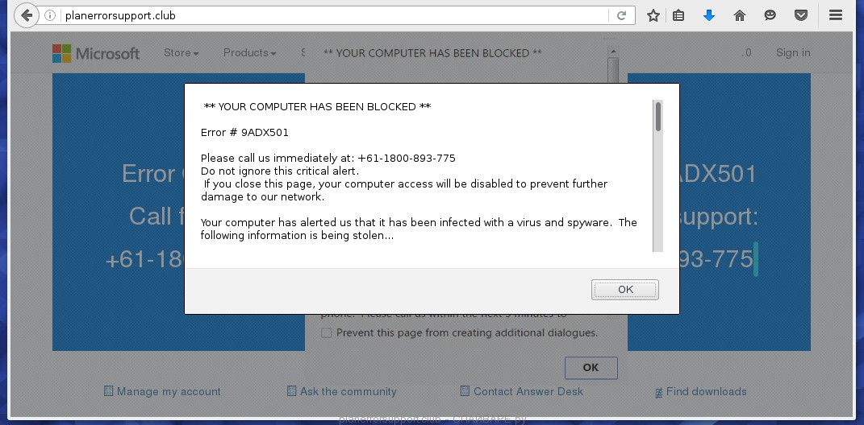
Task: Click the Sign in link
Action: [x=793, y=53]
